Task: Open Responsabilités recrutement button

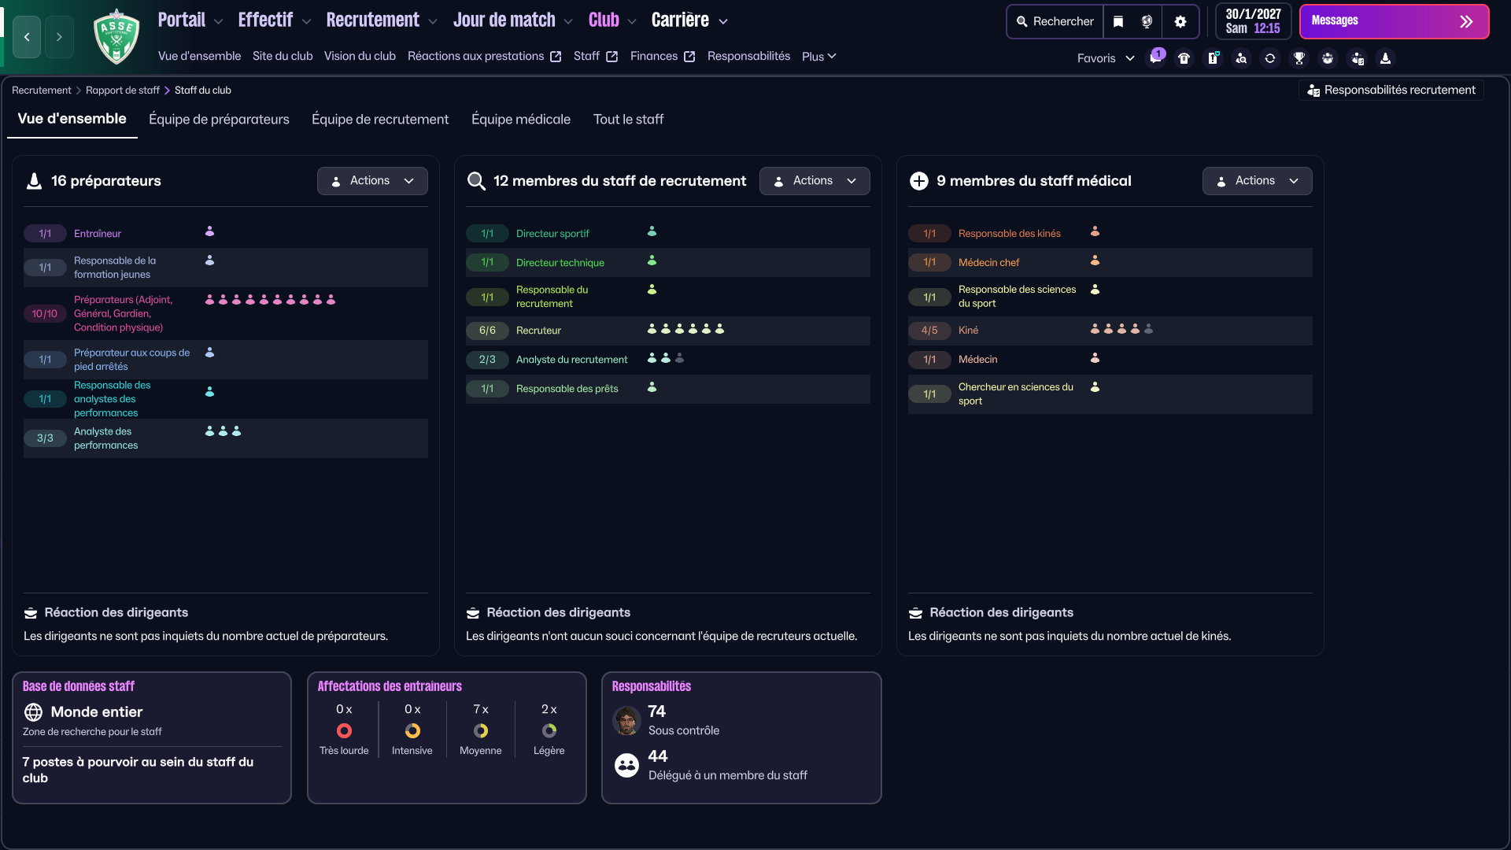Action: tap(1391, 91)
